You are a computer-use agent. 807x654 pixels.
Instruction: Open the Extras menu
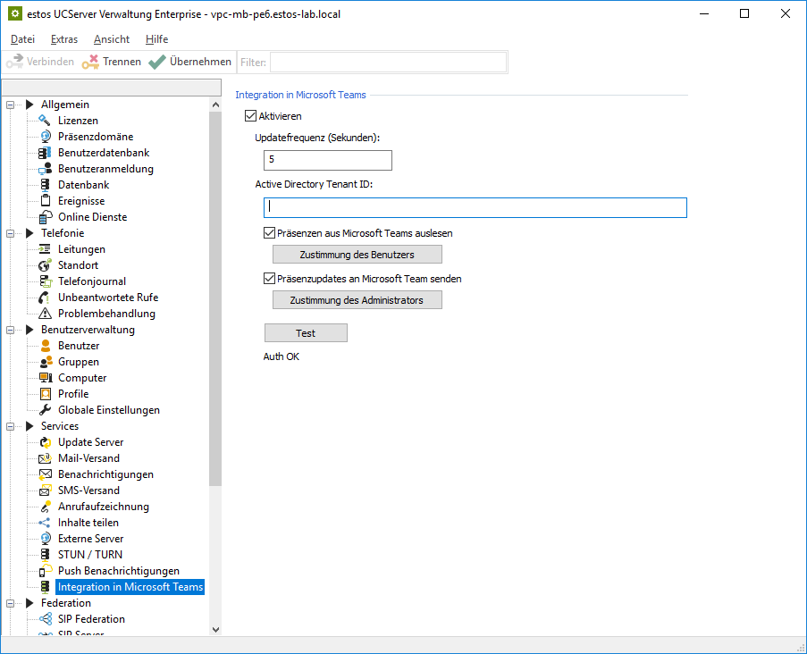click(64, 39)
